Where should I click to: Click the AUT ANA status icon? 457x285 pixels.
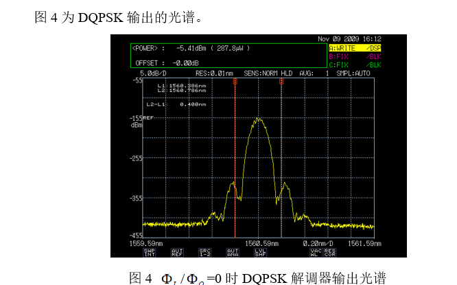coord(233,253)
